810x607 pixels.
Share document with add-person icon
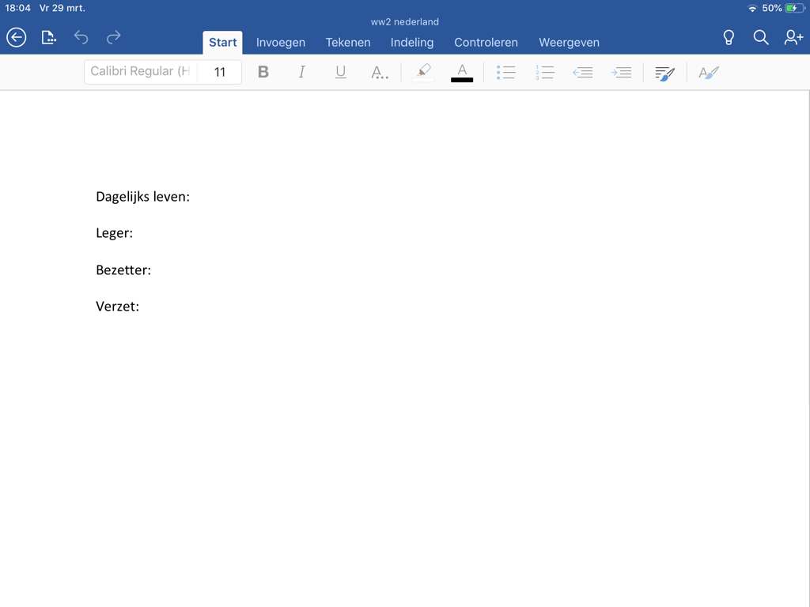(x=793, y=37)
